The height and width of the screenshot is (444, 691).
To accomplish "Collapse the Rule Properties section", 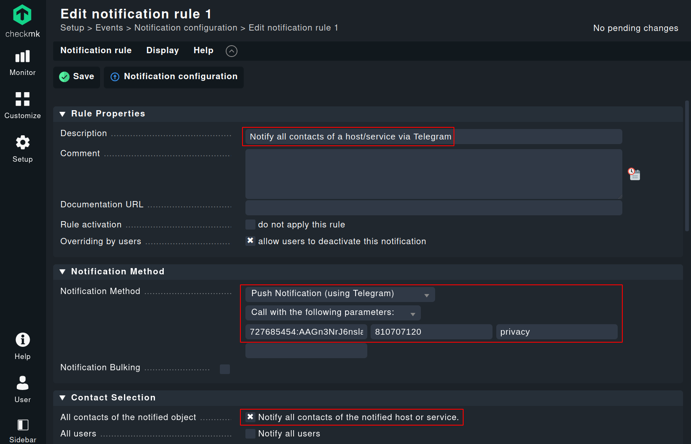I will [x=63, y=114].
